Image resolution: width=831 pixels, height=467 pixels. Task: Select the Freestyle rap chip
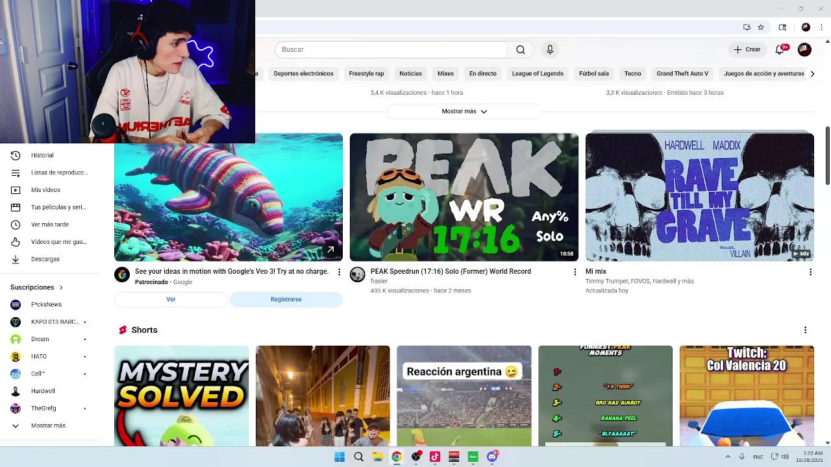(x=366, y=73)
